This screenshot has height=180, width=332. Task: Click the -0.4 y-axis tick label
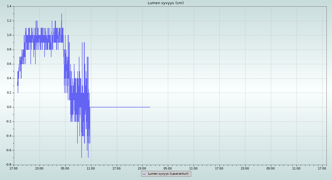pos(8,136)
